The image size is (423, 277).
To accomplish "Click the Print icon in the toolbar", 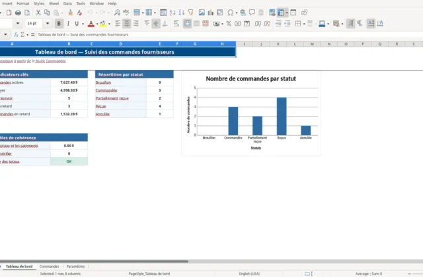I will [18, 13].
